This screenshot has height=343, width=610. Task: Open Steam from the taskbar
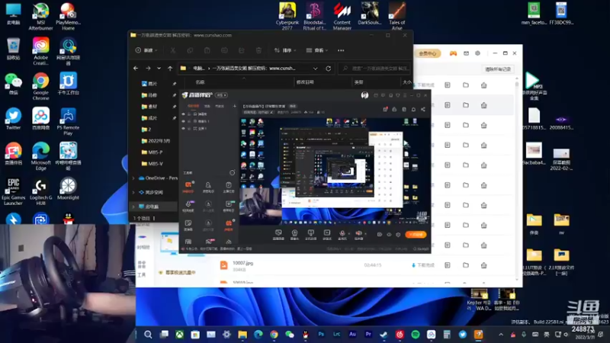coord(384,335)
